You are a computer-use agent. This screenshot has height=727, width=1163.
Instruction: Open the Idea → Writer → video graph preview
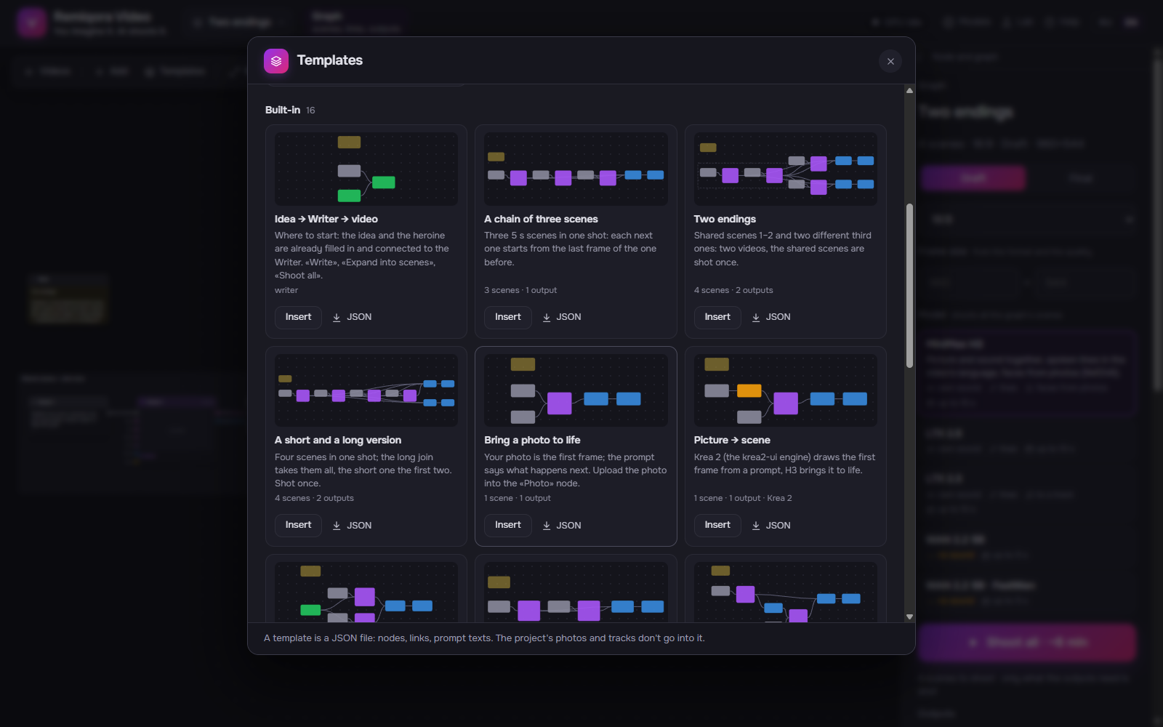tap(366, 169)
